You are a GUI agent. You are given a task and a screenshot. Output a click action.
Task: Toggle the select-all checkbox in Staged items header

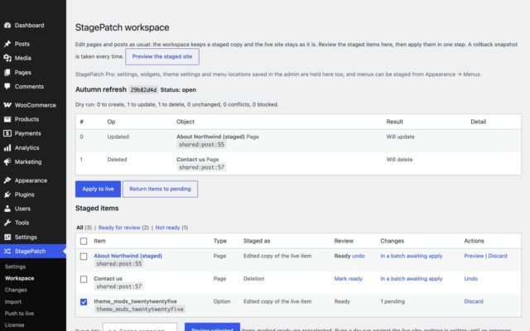tap(84, 241)
